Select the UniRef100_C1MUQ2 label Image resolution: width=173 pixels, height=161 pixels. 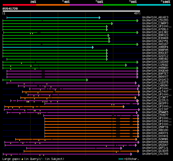click(155, 65)
